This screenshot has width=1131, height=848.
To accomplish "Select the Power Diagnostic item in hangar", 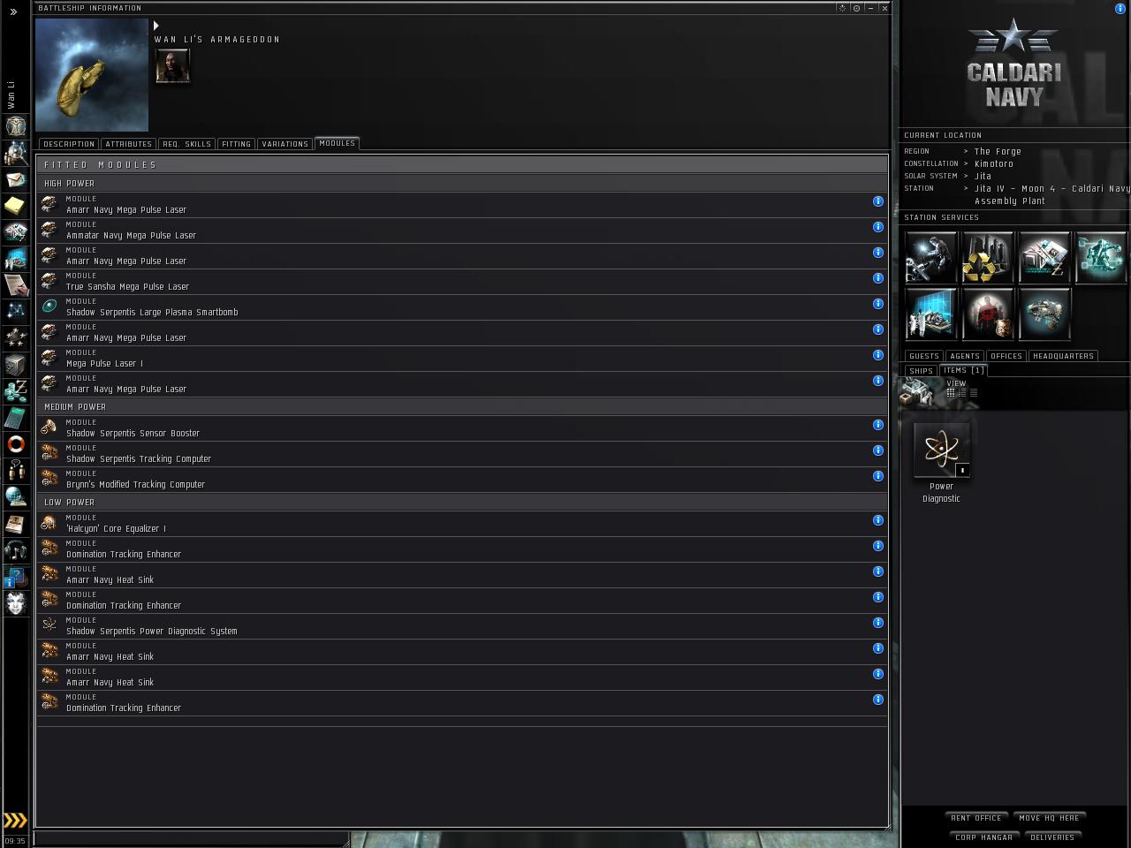I will click(942, 463).
